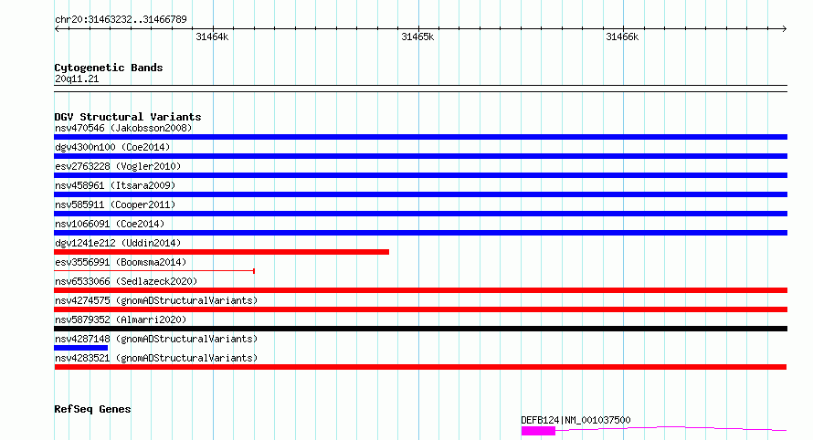This screenshot has height=440, width=813.
Task: Click nsv4283521 (gnomADStructuralVariants) label
Action: (156, 358)
